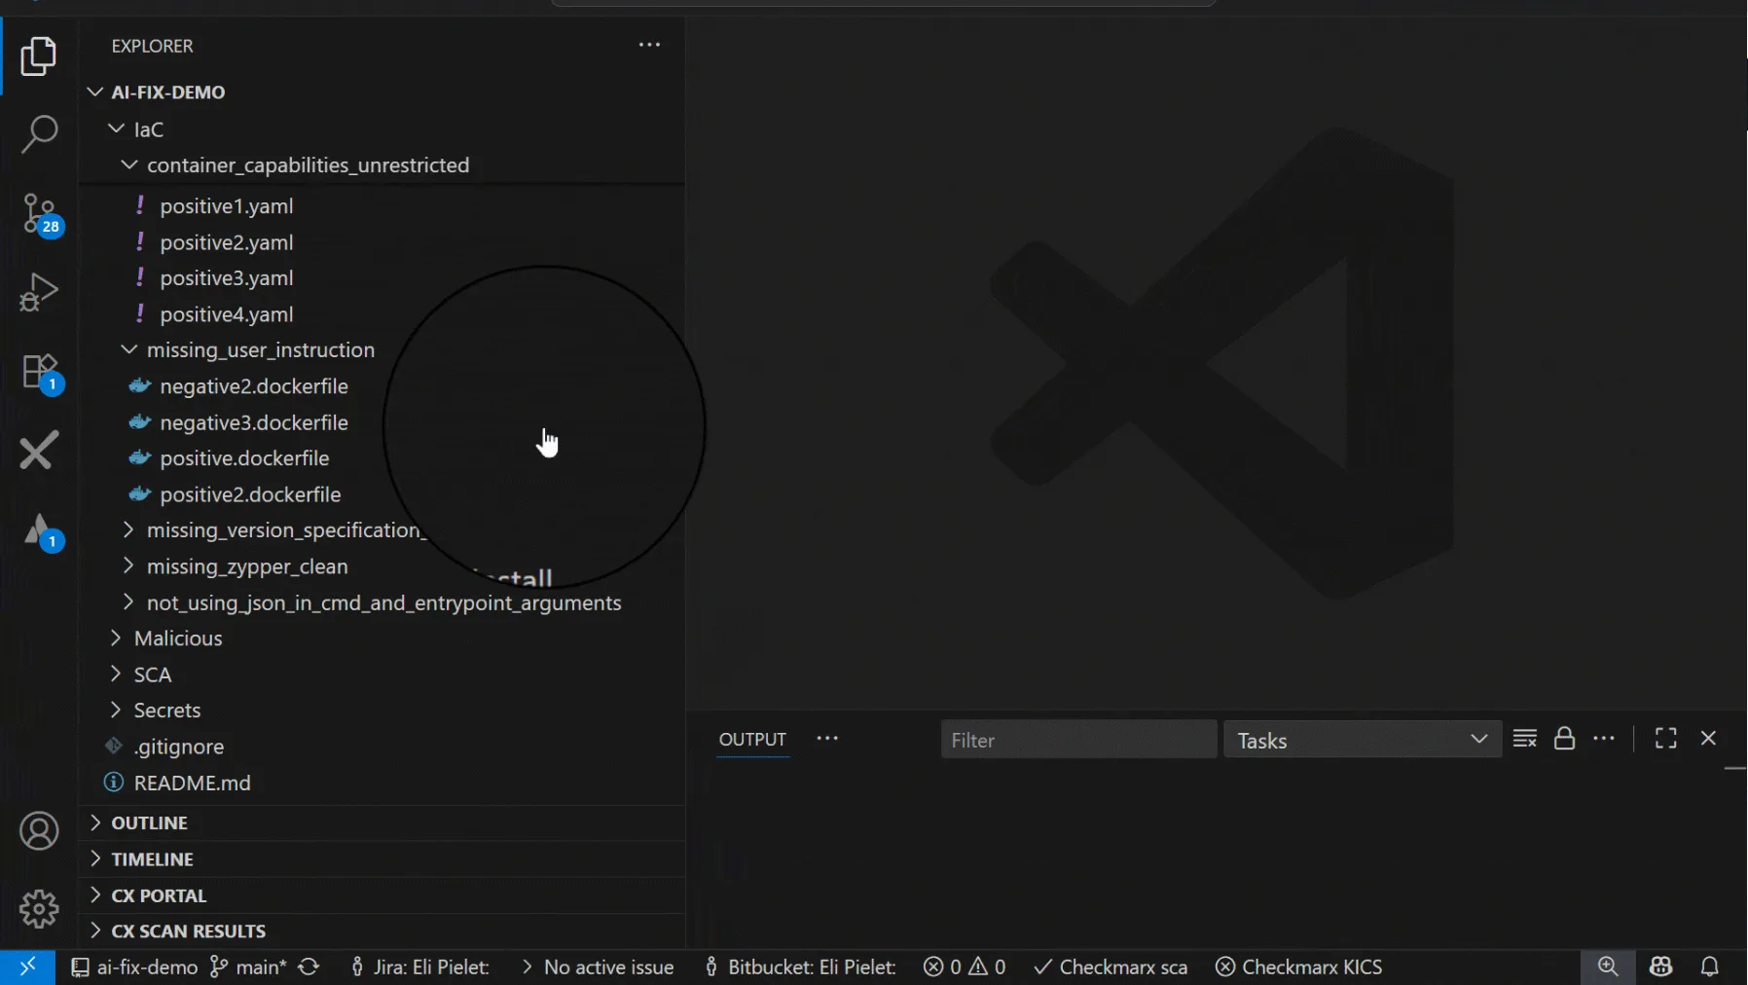Viewport: 1748px width, 985px height.
Task: Clear the Output panel contents
Action: 1524,739
